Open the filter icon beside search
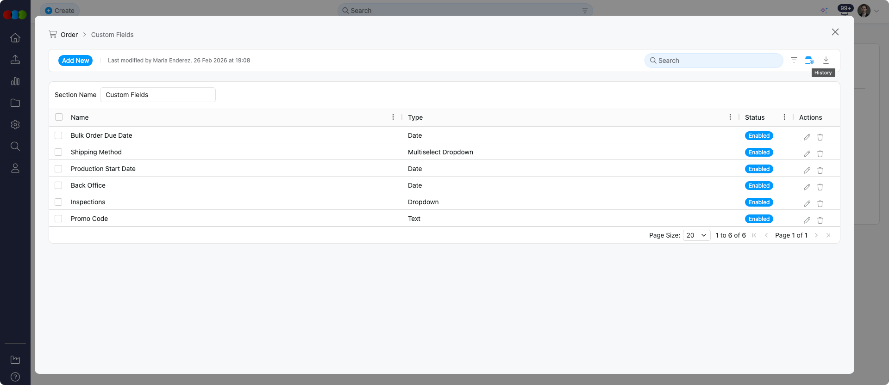The height and width of the screenshot is (385, 889). [x=794, y=60]
